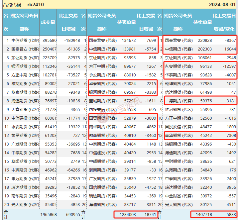
Task: Click short change value -4511
Action: [x=230, y=205]
